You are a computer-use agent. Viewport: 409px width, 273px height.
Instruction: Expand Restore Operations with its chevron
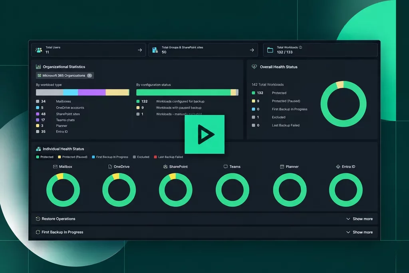tap(348, 219)
